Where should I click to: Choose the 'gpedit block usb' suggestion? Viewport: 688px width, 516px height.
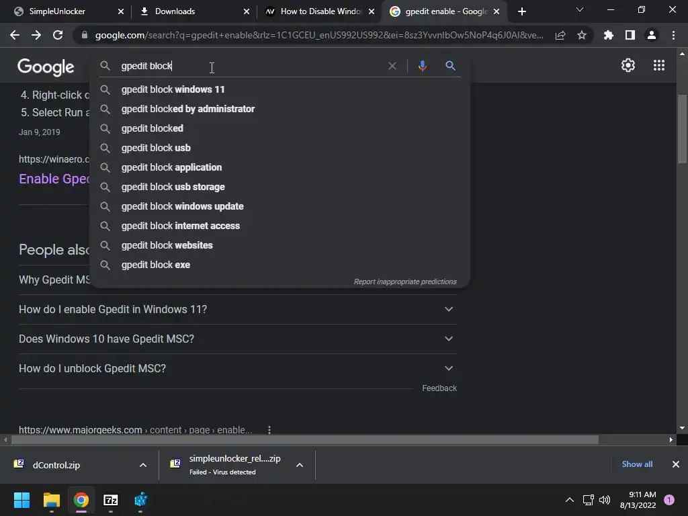pyautogui.click(x=279, y=148)
